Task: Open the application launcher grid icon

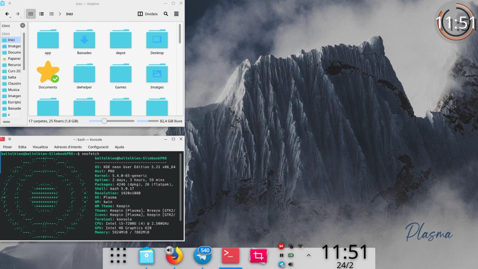Action: 119,255
